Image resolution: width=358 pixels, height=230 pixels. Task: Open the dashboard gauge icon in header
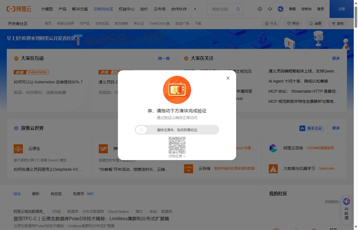(x=260, y=9)
